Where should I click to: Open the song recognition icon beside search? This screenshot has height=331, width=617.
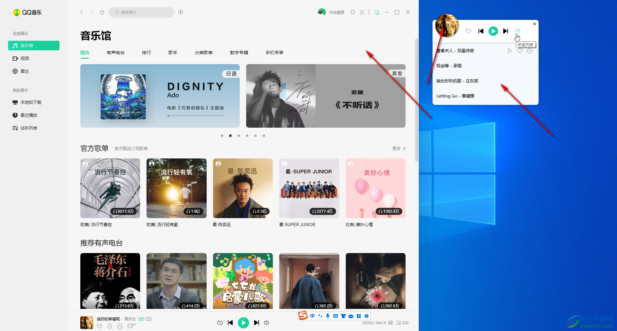(x=181, y=12)
